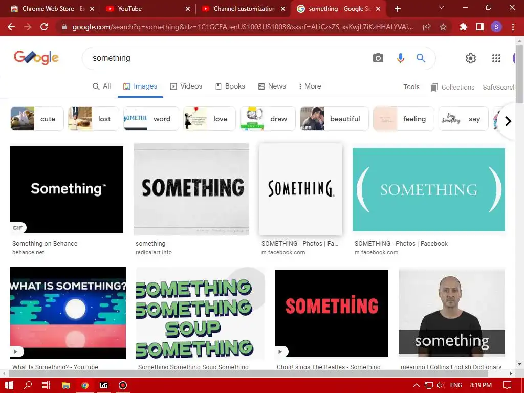
Task: Open 7-Zip from the taskbar
Action: [104, 385]
